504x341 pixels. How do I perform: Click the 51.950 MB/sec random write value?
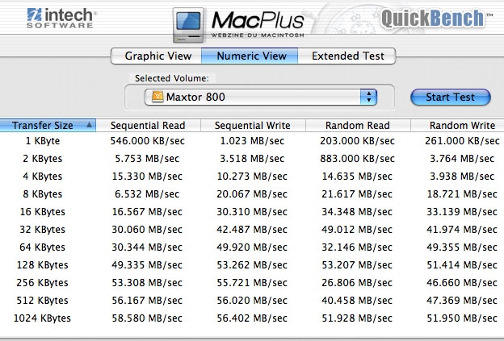(x=462, y=318)
